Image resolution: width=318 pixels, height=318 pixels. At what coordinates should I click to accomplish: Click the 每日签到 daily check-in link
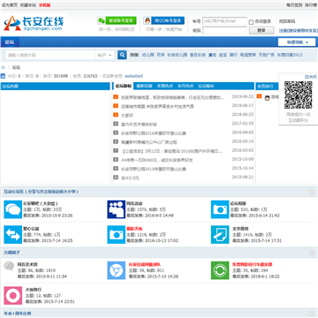pyautogui.click(x=294, y=5)
